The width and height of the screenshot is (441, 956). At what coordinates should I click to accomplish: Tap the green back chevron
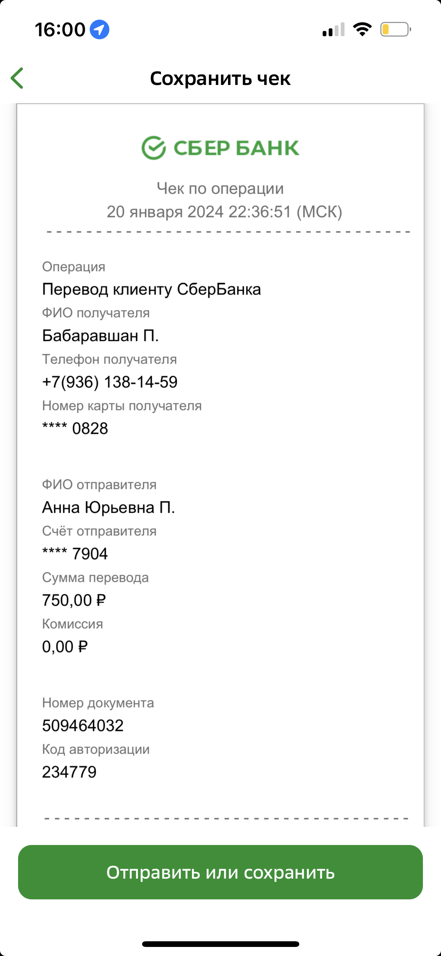click(x=17, y=78)
